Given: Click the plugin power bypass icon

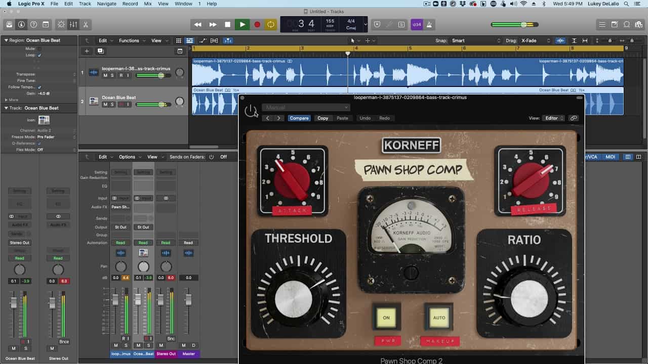Looking at the screenshot, I should [251, 111].
